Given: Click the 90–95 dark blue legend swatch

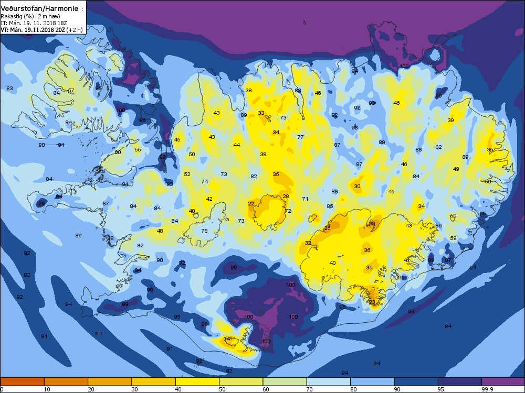Looking at the screenshot, I should click(x=416, y=381).
